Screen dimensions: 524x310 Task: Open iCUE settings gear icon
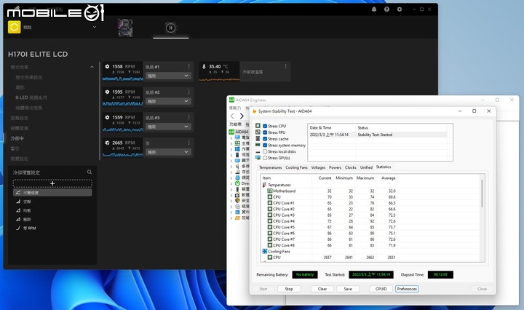tap(400, 9)
